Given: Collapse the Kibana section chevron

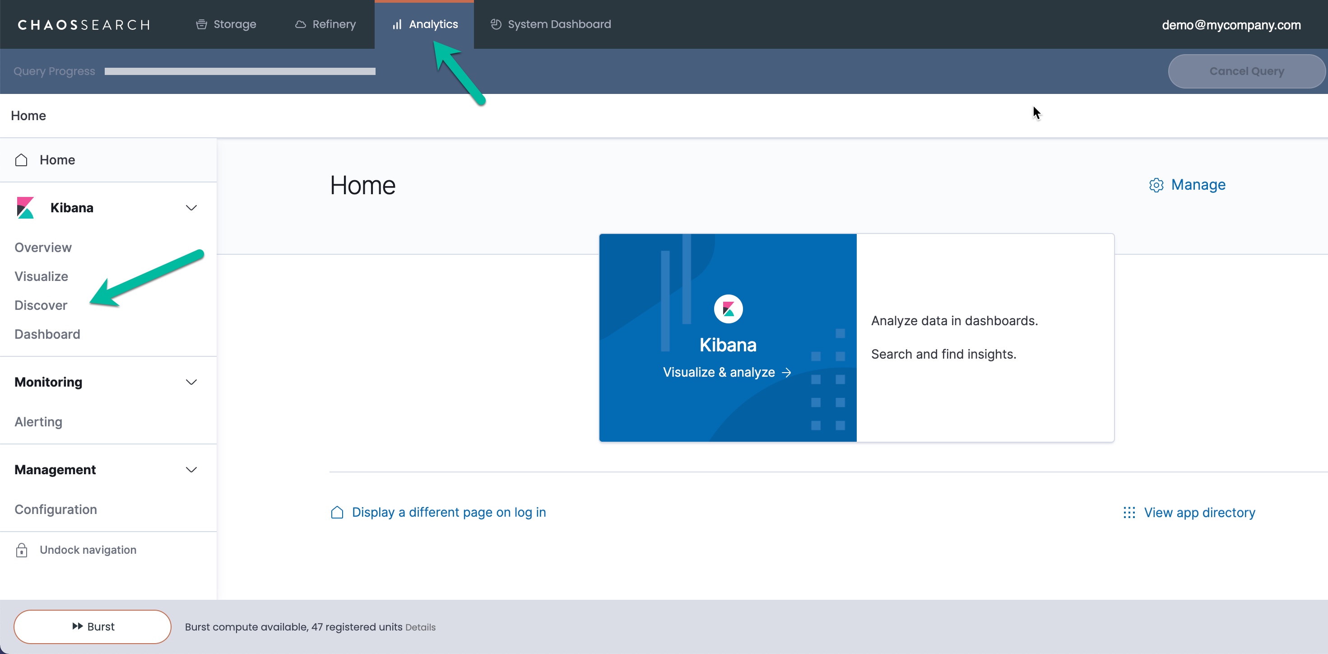Looking at the screenshot, I should (x=191, y=208).
